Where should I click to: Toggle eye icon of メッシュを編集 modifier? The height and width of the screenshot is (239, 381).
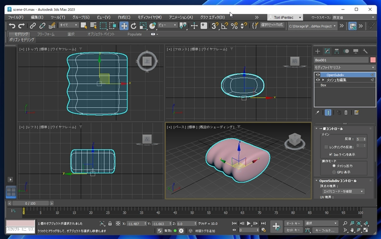click(x=318, y=80)
